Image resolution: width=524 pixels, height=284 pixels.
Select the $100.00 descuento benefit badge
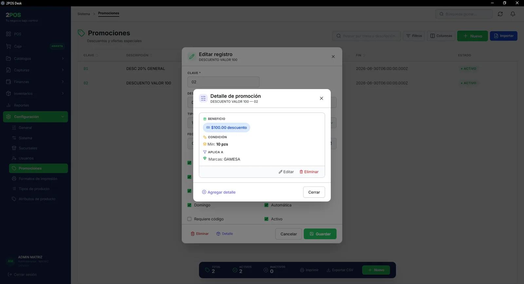point(226,127)
